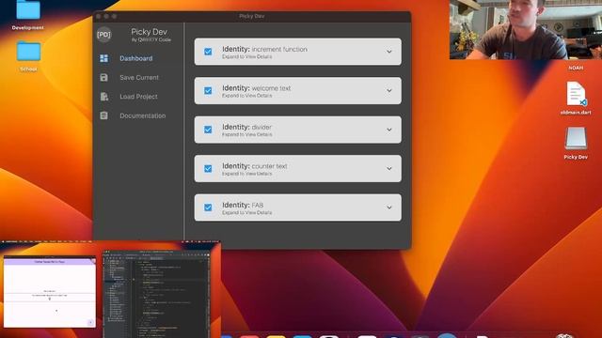This screenshot has height=338, width=602.
Task: Expand the divider item chevron
Action: pyautogui.click(x=388, y=130)
